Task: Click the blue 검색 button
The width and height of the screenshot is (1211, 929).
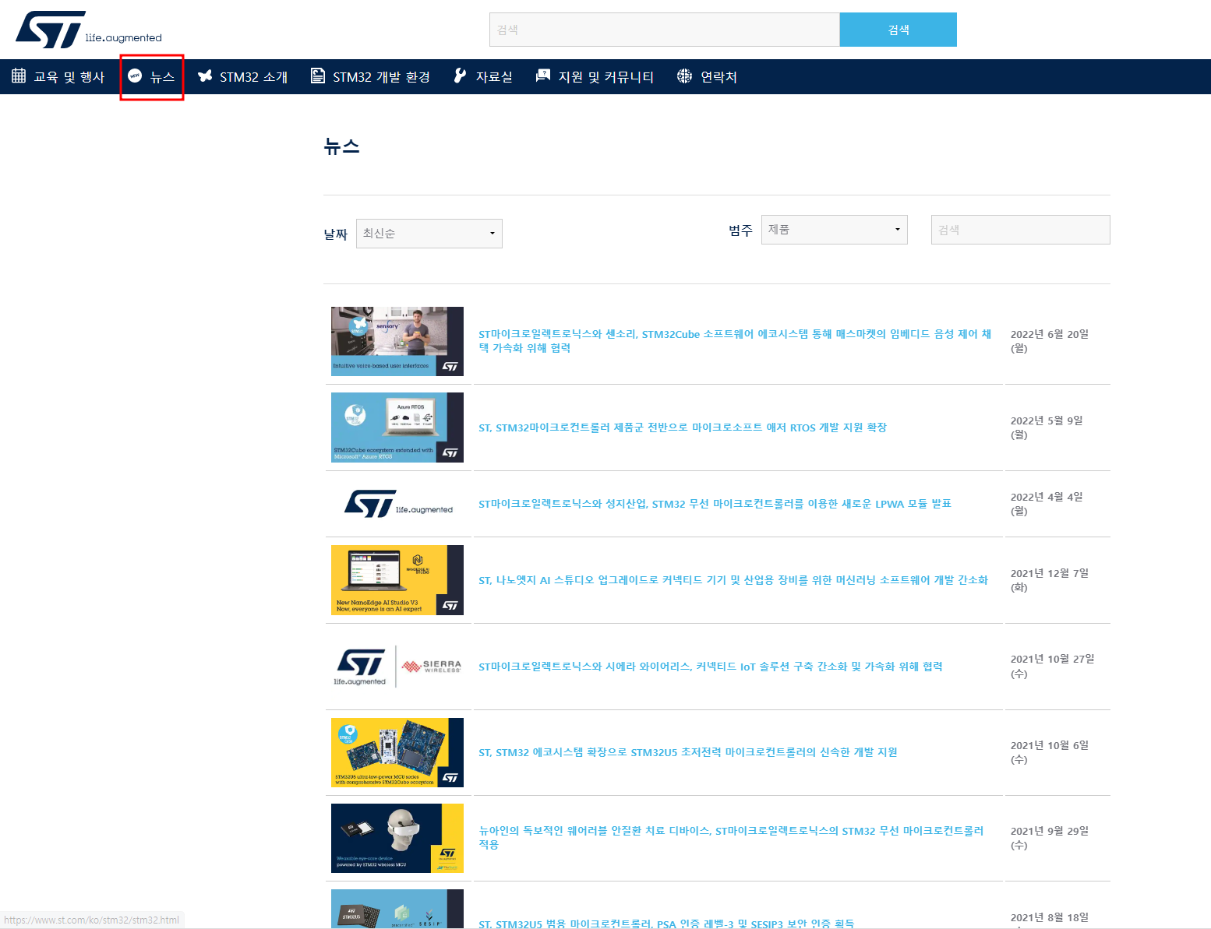Action: click(898, 30)
